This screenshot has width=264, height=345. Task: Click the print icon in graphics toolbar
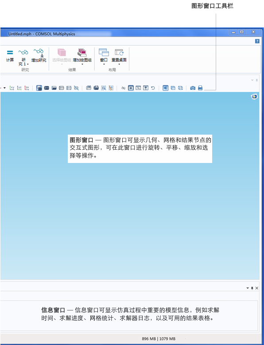click(x=200, y=88)
